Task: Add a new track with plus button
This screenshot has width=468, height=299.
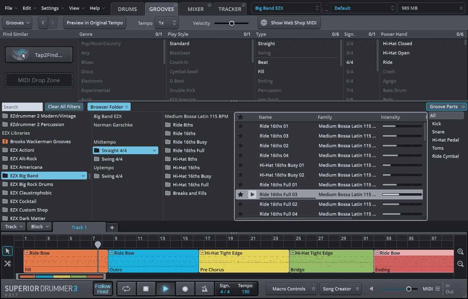Action: 112,227
